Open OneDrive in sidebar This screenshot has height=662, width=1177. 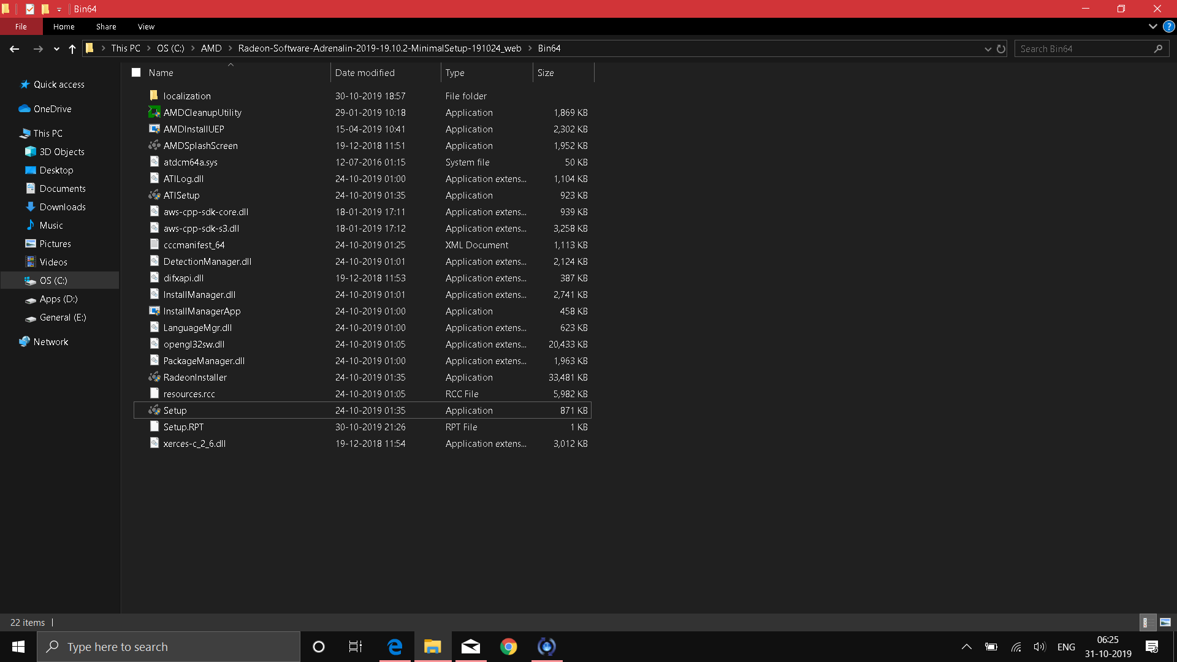[52, 109]
